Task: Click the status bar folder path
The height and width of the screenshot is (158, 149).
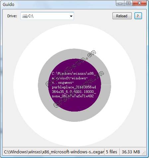Action: coord(54,152)
